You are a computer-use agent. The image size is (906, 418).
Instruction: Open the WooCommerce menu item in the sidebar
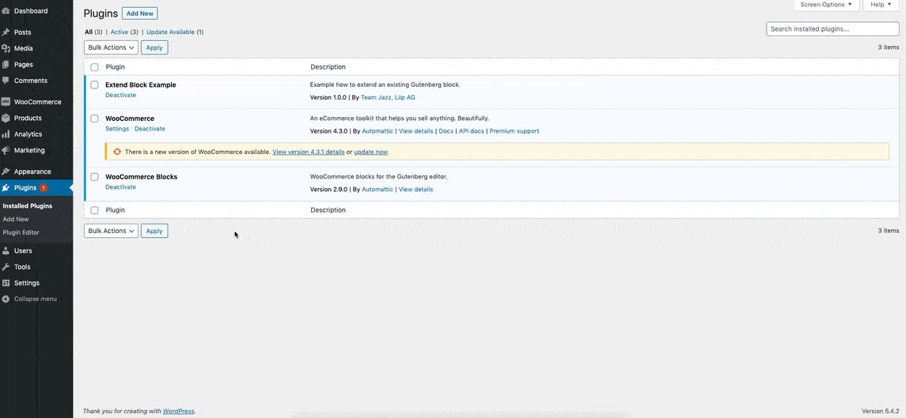pyautogui.click(x=36, y=102)
